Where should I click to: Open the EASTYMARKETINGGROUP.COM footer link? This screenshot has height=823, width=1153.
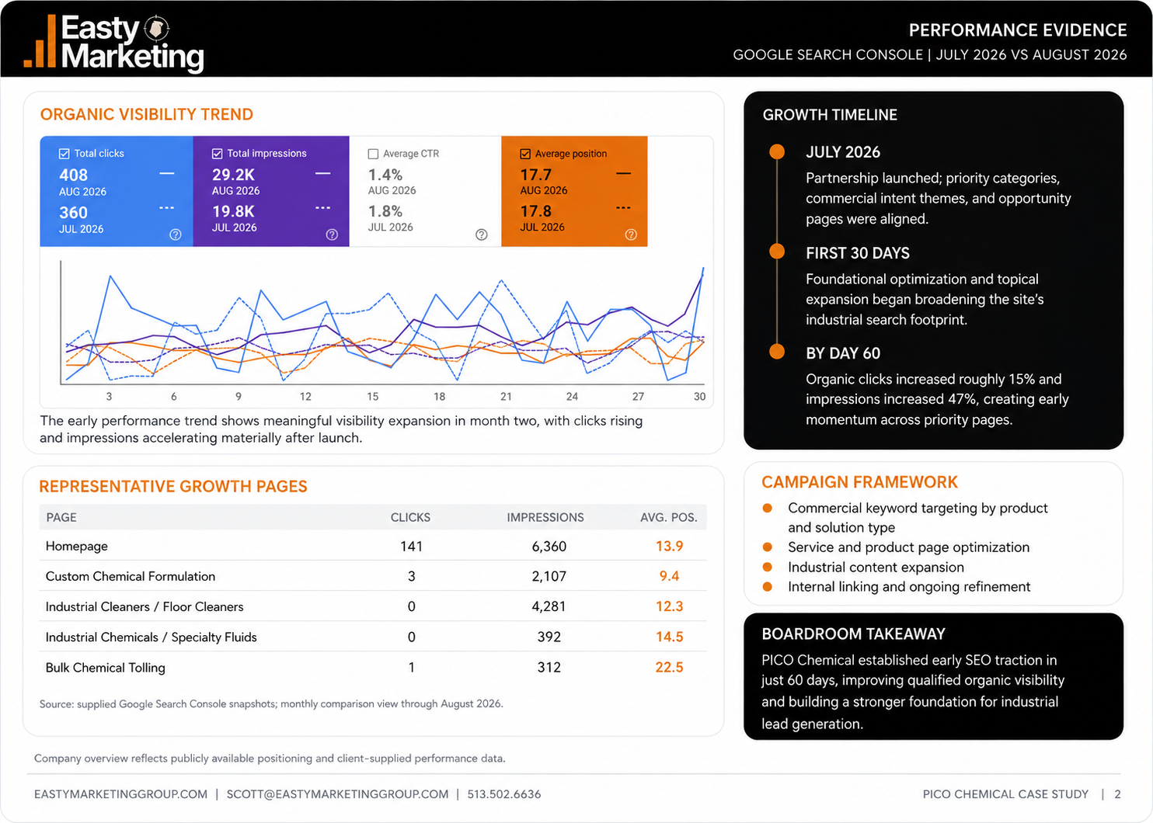(x=121, y=794)
